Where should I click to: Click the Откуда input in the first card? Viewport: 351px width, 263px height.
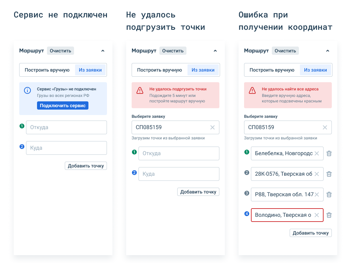pyautogui.click(x=66, y=127)
